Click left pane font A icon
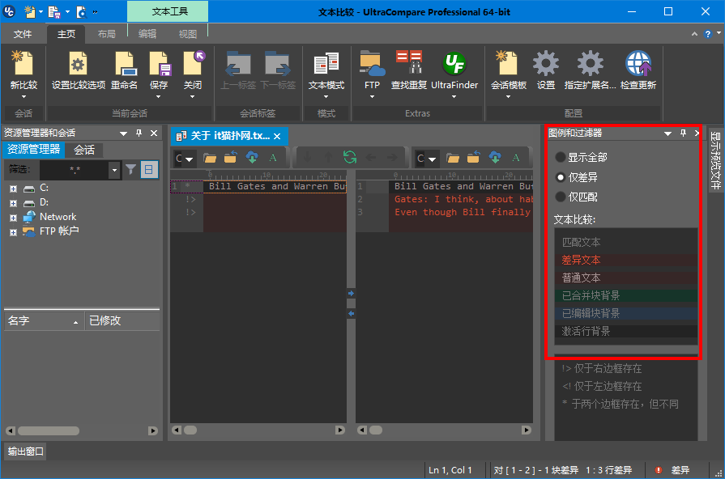 pyautogui.click(x=273, y=158)
